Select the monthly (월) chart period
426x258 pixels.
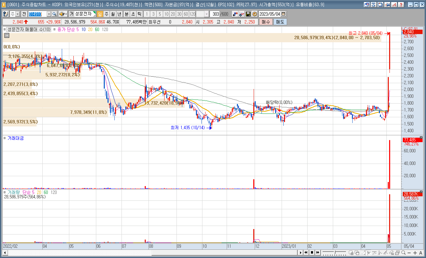(113, 14)
